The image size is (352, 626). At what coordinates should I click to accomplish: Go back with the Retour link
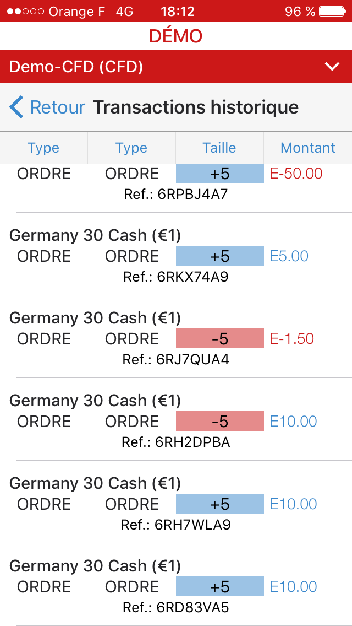pyautogui.click(x=58, y=107)
